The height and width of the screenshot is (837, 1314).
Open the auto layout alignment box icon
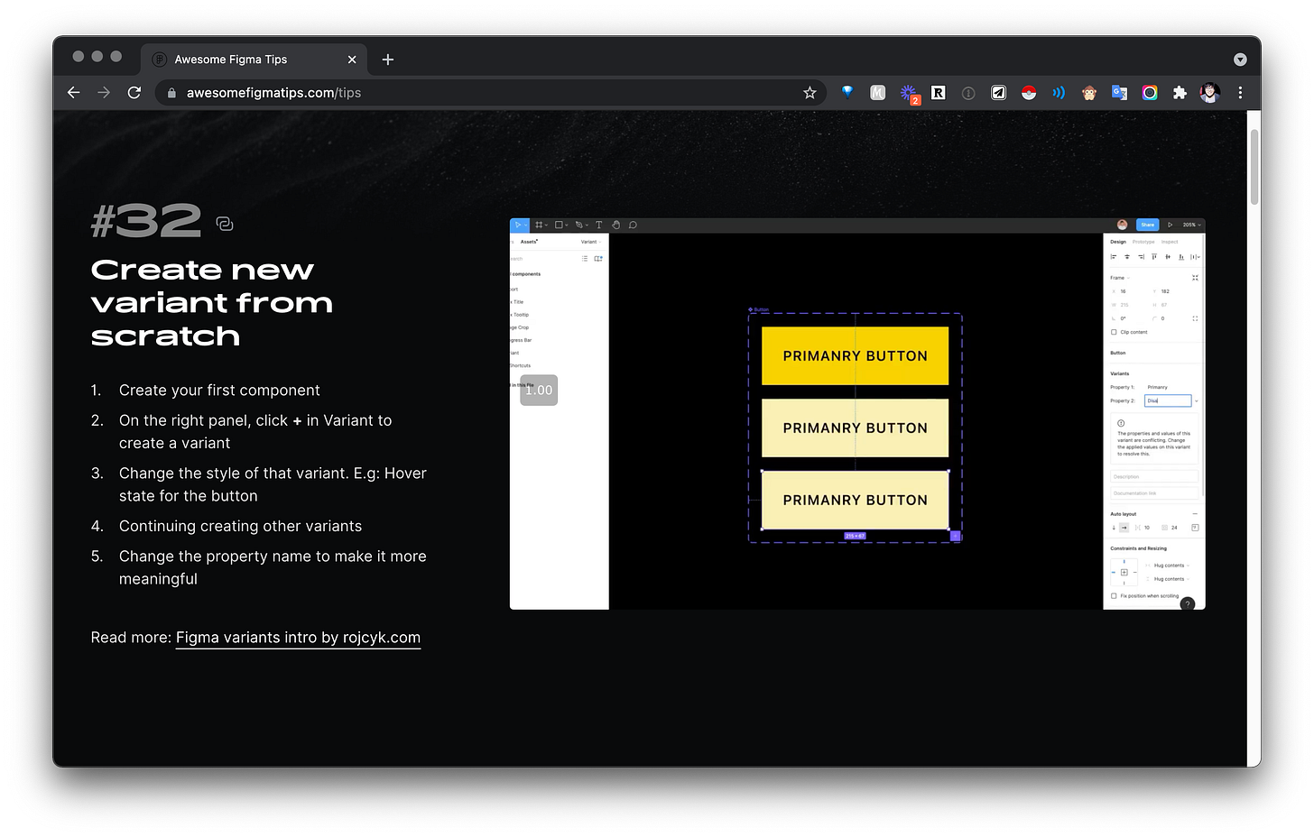point(1195,528)
